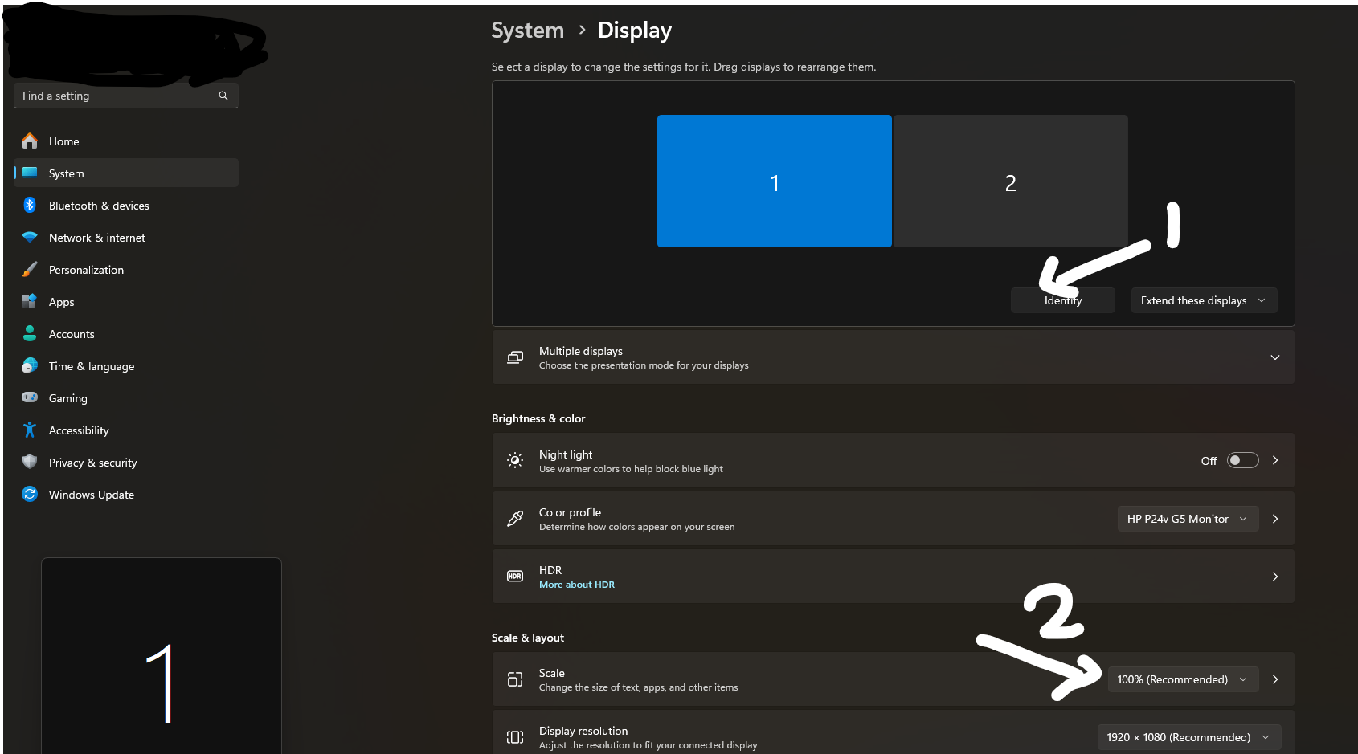Click the Night light sun icon
The width and height of the screenshot is (1358, 754).
[x=515, y=460]
